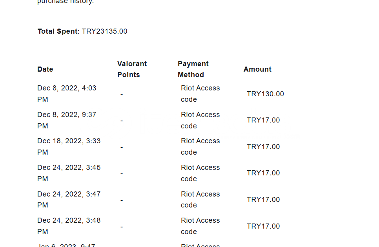Screen dimensions: 379x247
Task: Click Riot Access code in the TRY130.00 row
Action: (200, 94)
